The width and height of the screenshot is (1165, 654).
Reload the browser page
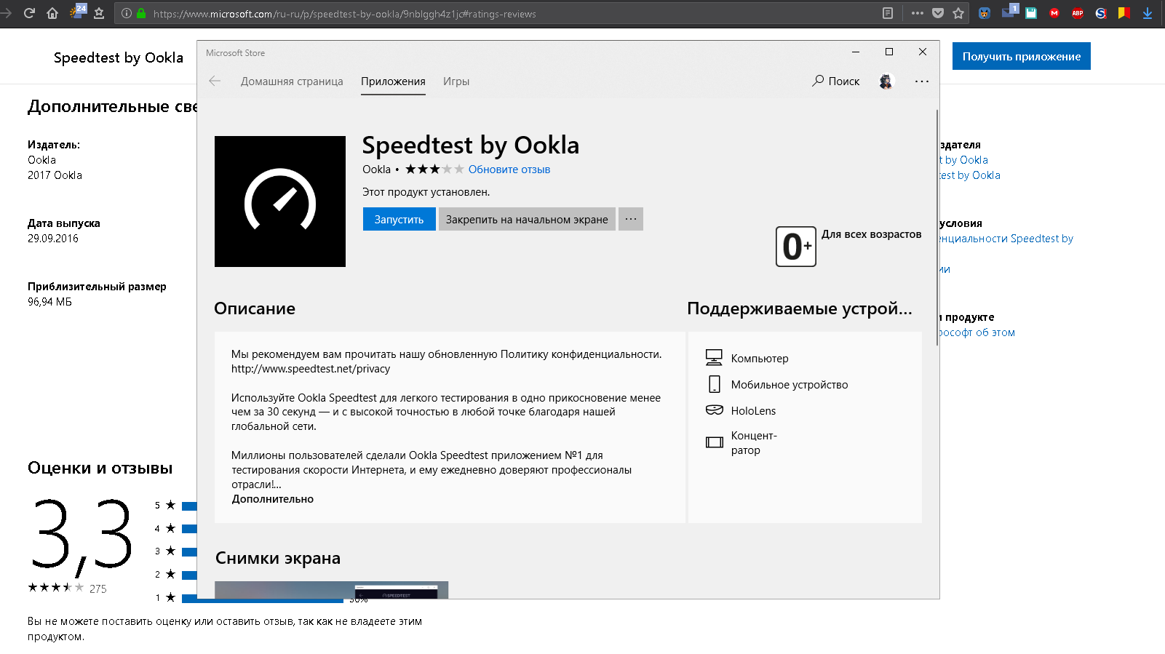[29, 13]
